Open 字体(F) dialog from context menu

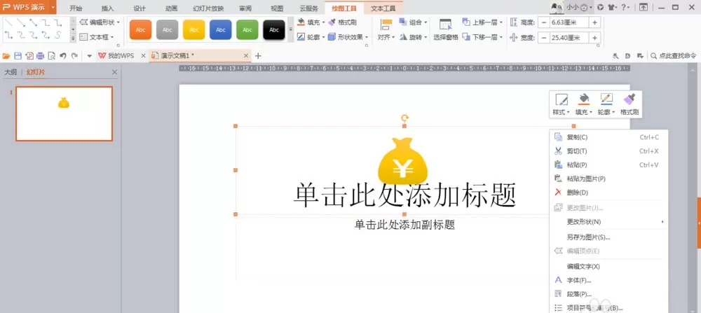[608, 280]
